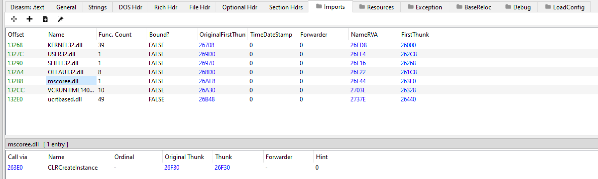
Task: Open the LoadConfig tab
Action: pos(565,7)
